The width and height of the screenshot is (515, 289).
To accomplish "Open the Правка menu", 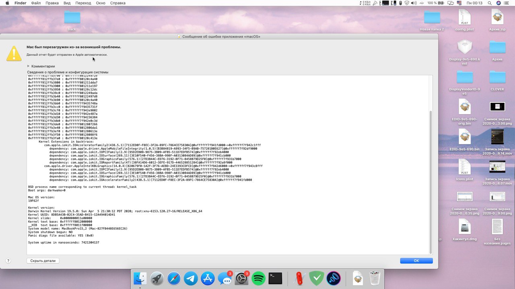I will pyautogui.click(x=52, y=3).
